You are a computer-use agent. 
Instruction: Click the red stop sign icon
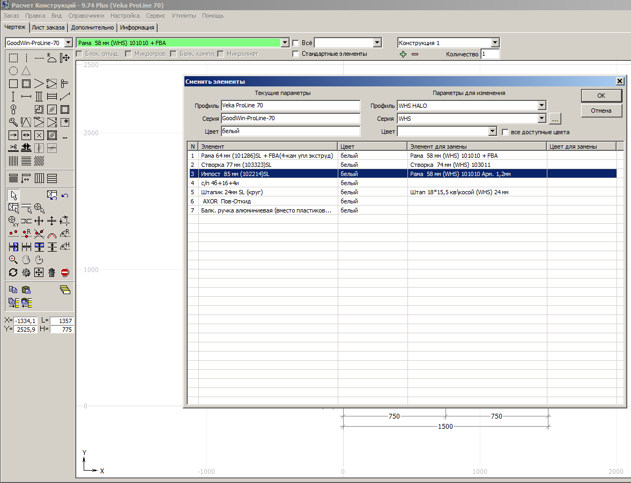(65, 273)
